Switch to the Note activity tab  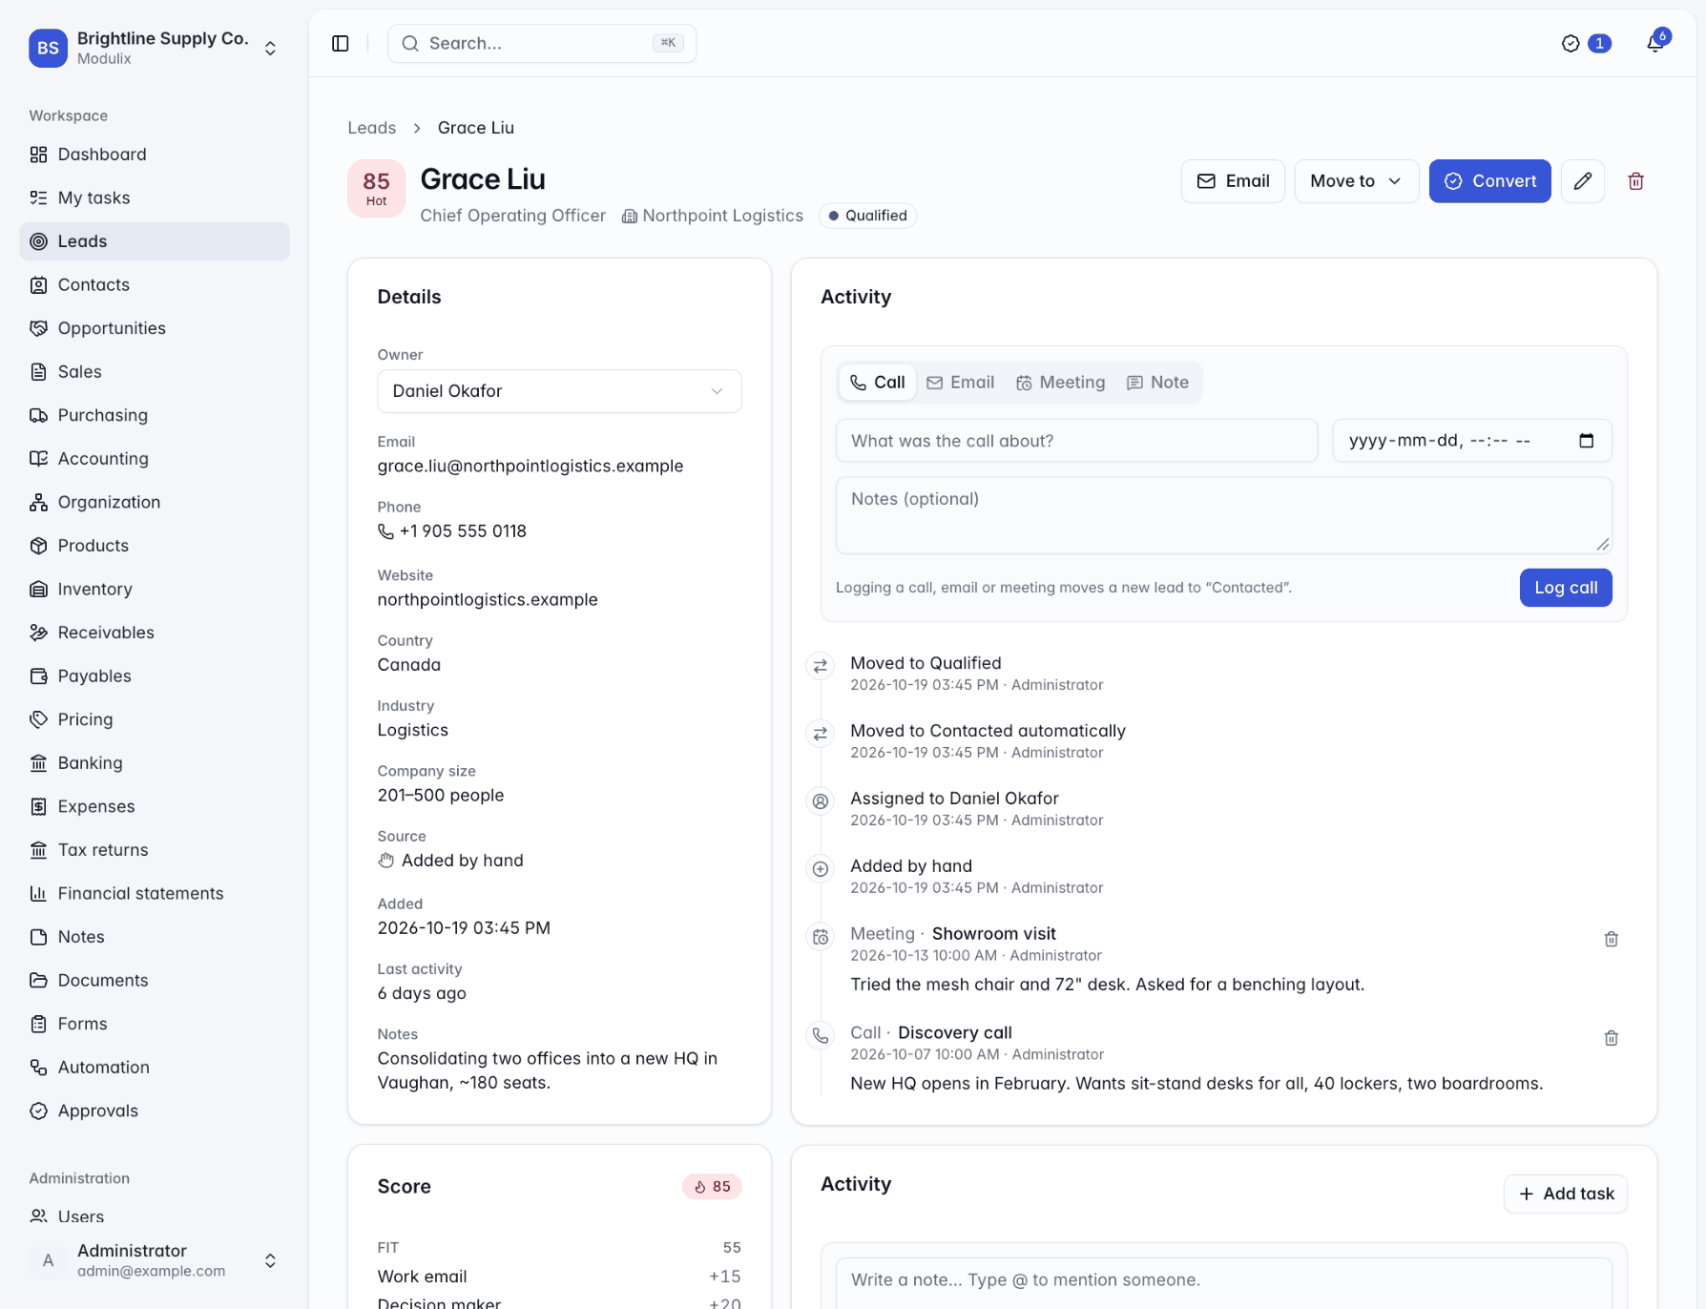click(1158, 383)
